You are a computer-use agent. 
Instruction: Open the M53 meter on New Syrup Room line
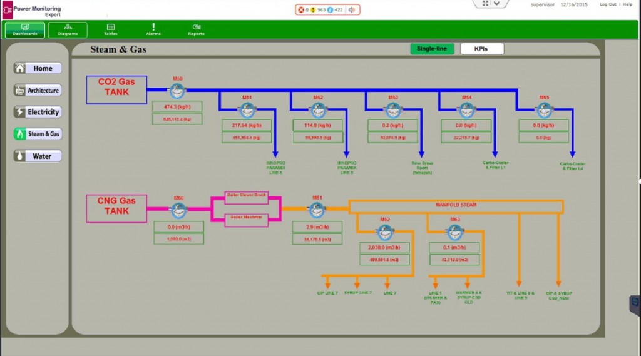pos(393,110)
